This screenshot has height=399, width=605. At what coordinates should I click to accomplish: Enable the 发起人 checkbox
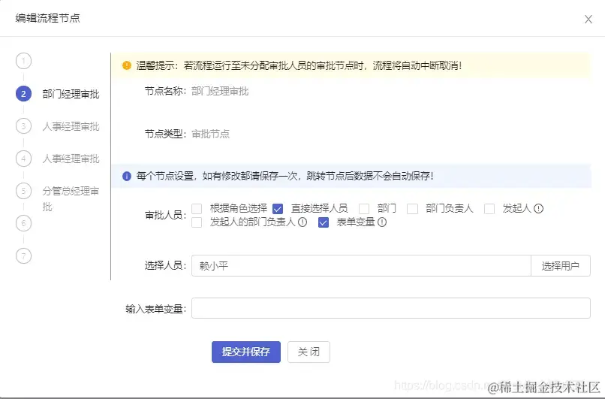pyautogui.click(x=489, y=209)
